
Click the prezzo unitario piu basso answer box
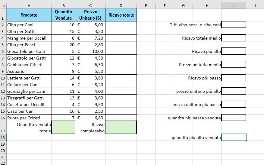pos(234,105)
